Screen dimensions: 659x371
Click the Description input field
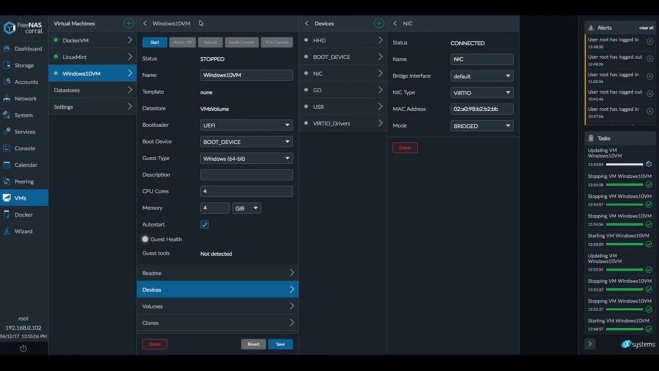pyautogui.click(x=246, y=175)
